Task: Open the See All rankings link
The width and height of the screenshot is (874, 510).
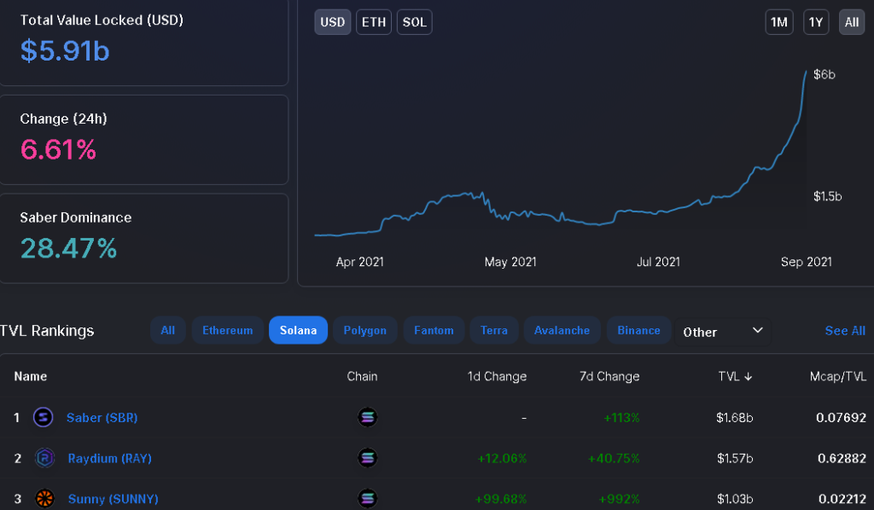Action: pyautogui.click(x=845, y=331)
